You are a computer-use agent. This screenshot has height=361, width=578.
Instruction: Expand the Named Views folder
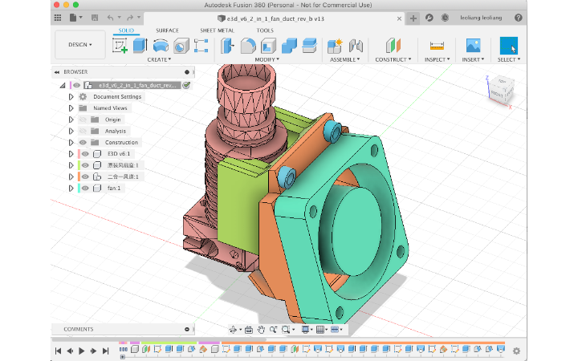71,108
